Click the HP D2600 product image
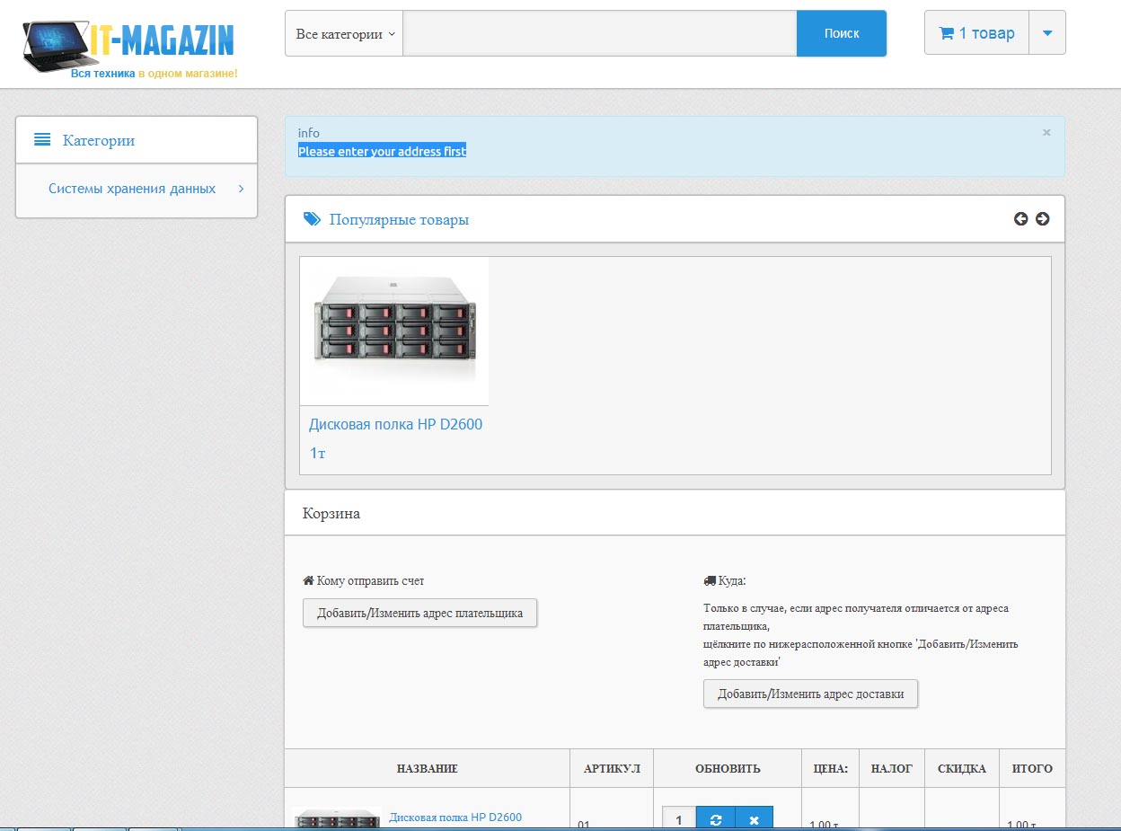The image size is (1121, 831). (394, 331)
